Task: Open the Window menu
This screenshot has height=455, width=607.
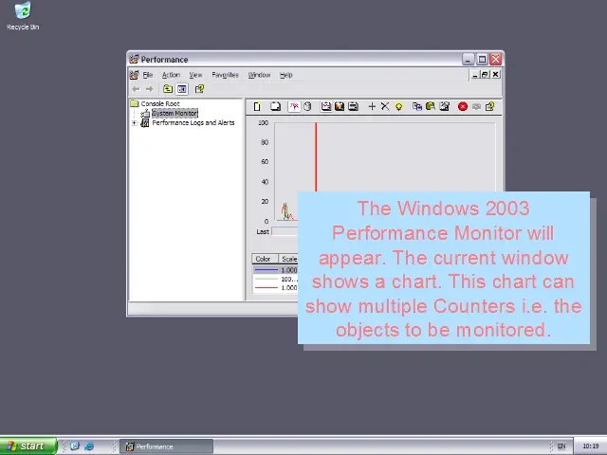Action: tap(259, 75)
